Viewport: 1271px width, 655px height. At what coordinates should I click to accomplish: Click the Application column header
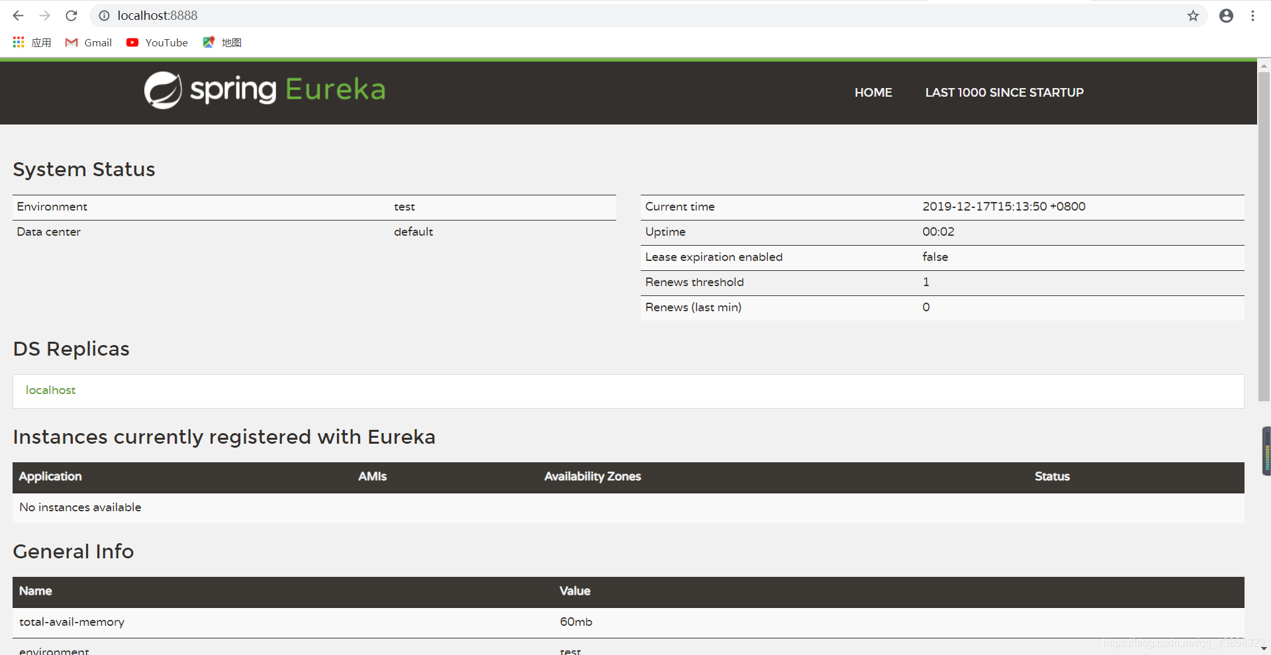click(x=50, y=476)
